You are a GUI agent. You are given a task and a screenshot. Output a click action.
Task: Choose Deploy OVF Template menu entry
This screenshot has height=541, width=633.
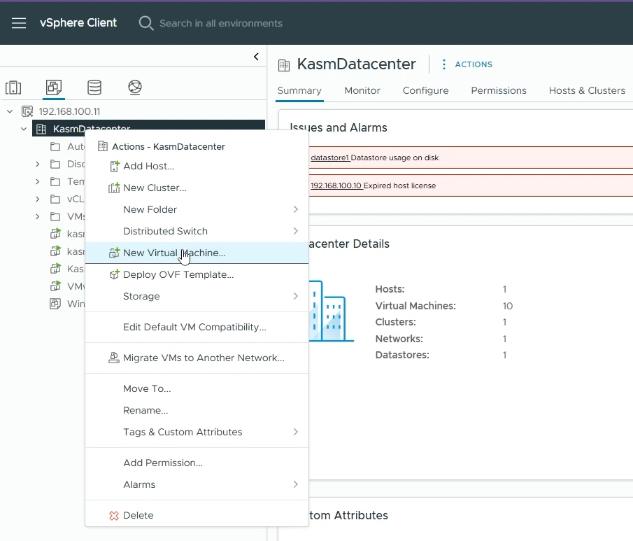click(178, 274)
